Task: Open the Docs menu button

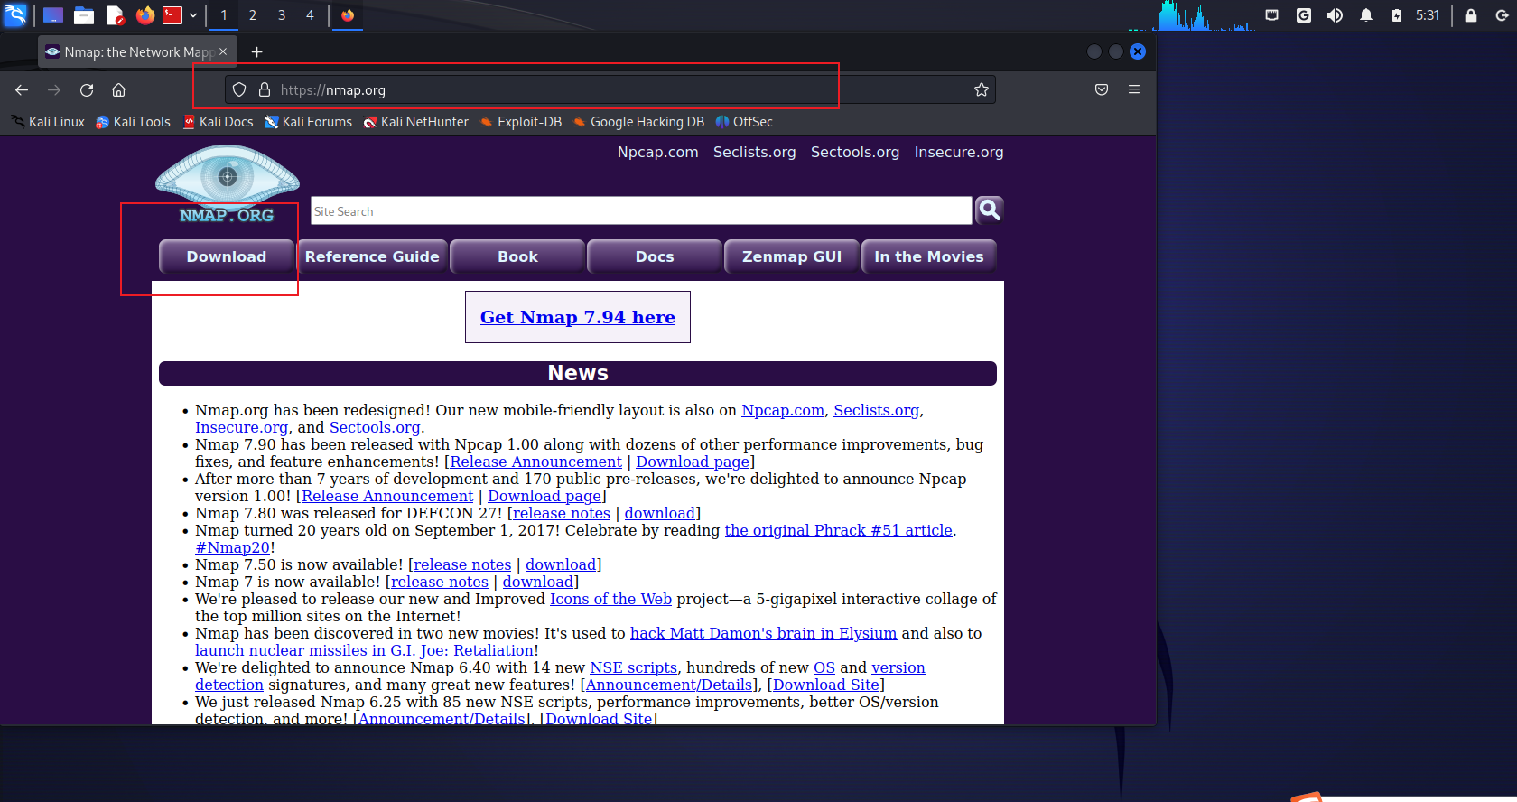Action: pos(655,256)
